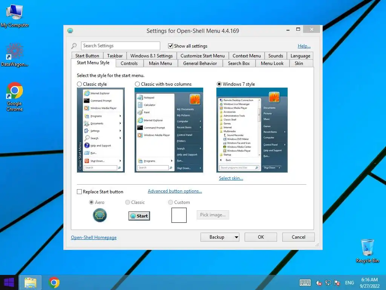Click the magnifier icon beside Search Settings
Image resolution: width=386 pixels, height=290 pixels.
74,46
